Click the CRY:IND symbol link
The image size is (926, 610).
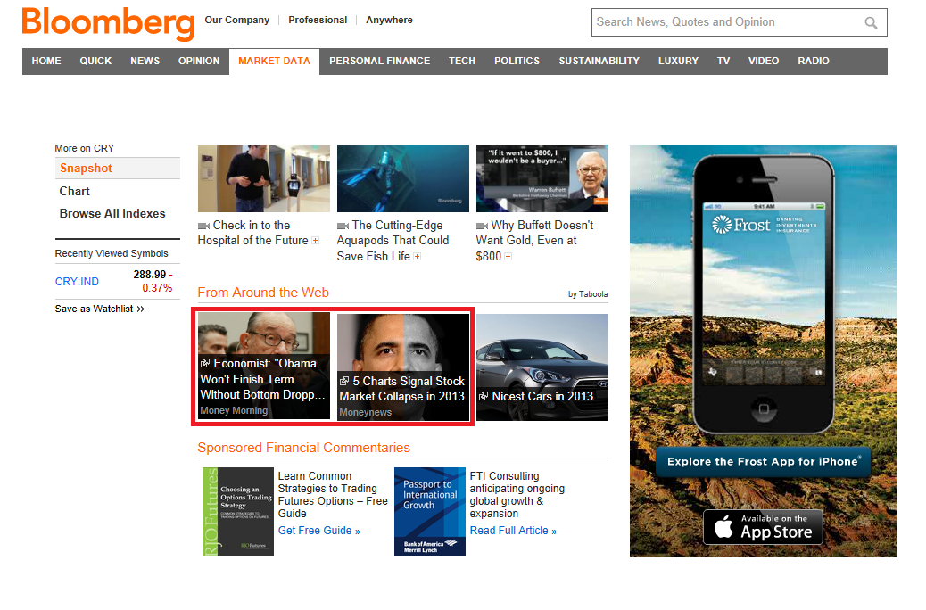pos(77,282)
